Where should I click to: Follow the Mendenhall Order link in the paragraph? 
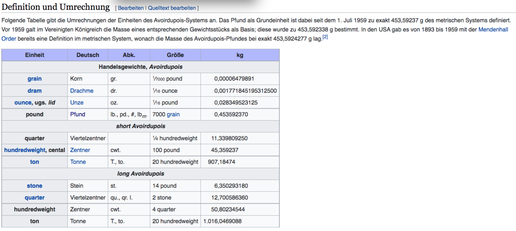coord(493,30)
